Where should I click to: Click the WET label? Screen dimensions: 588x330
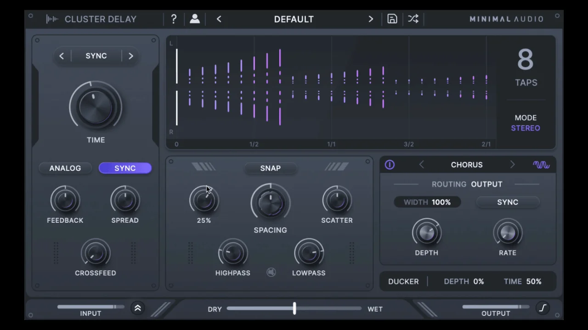[x=375, y=309]
